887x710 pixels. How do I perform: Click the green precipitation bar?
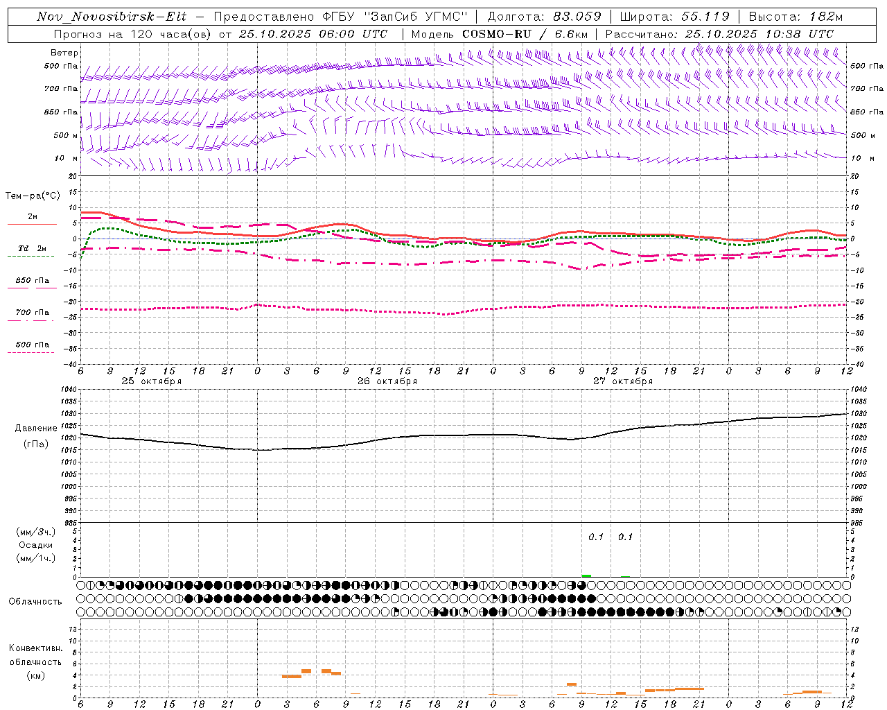point(586,575)
